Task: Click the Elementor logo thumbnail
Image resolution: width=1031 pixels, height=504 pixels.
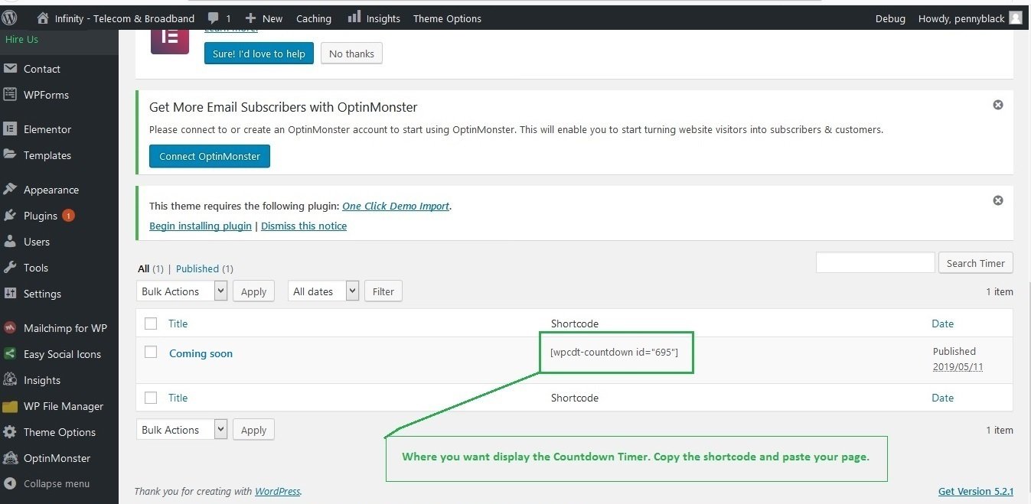Action: point(170,41)
